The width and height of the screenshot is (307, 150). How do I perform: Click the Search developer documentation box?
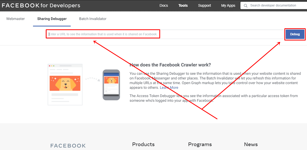point(276,5)
